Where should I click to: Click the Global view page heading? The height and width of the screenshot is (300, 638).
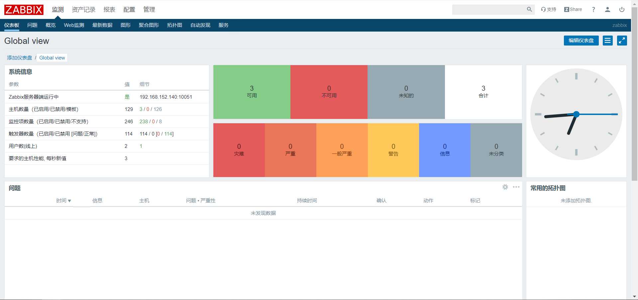27,41
